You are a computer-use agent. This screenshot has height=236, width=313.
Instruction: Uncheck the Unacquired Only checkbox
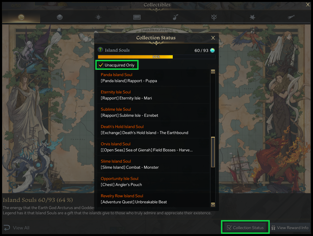tap(101, 65)
